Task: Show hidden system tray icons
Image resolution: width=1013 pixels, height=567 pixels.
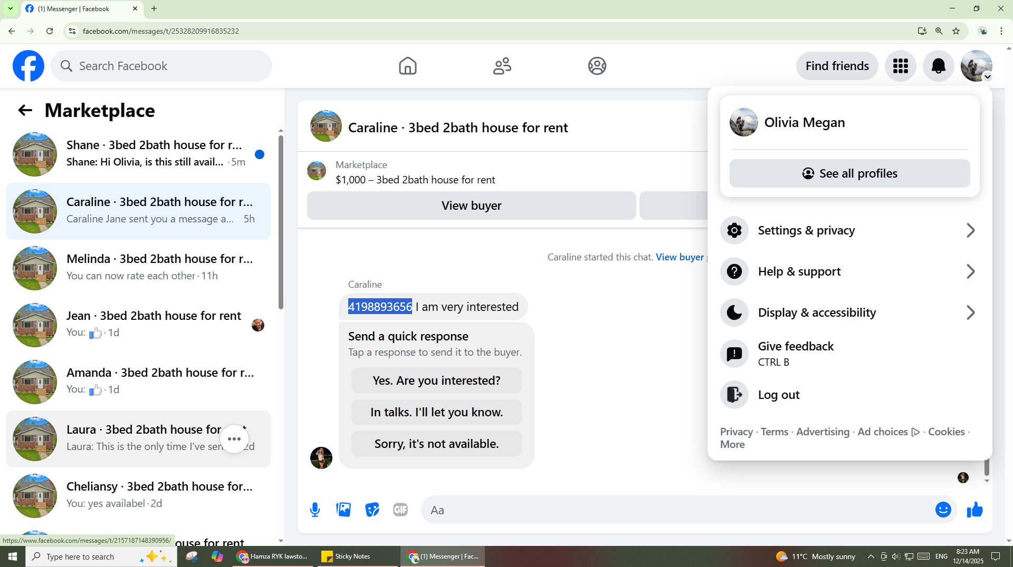Action: (871, 556)
